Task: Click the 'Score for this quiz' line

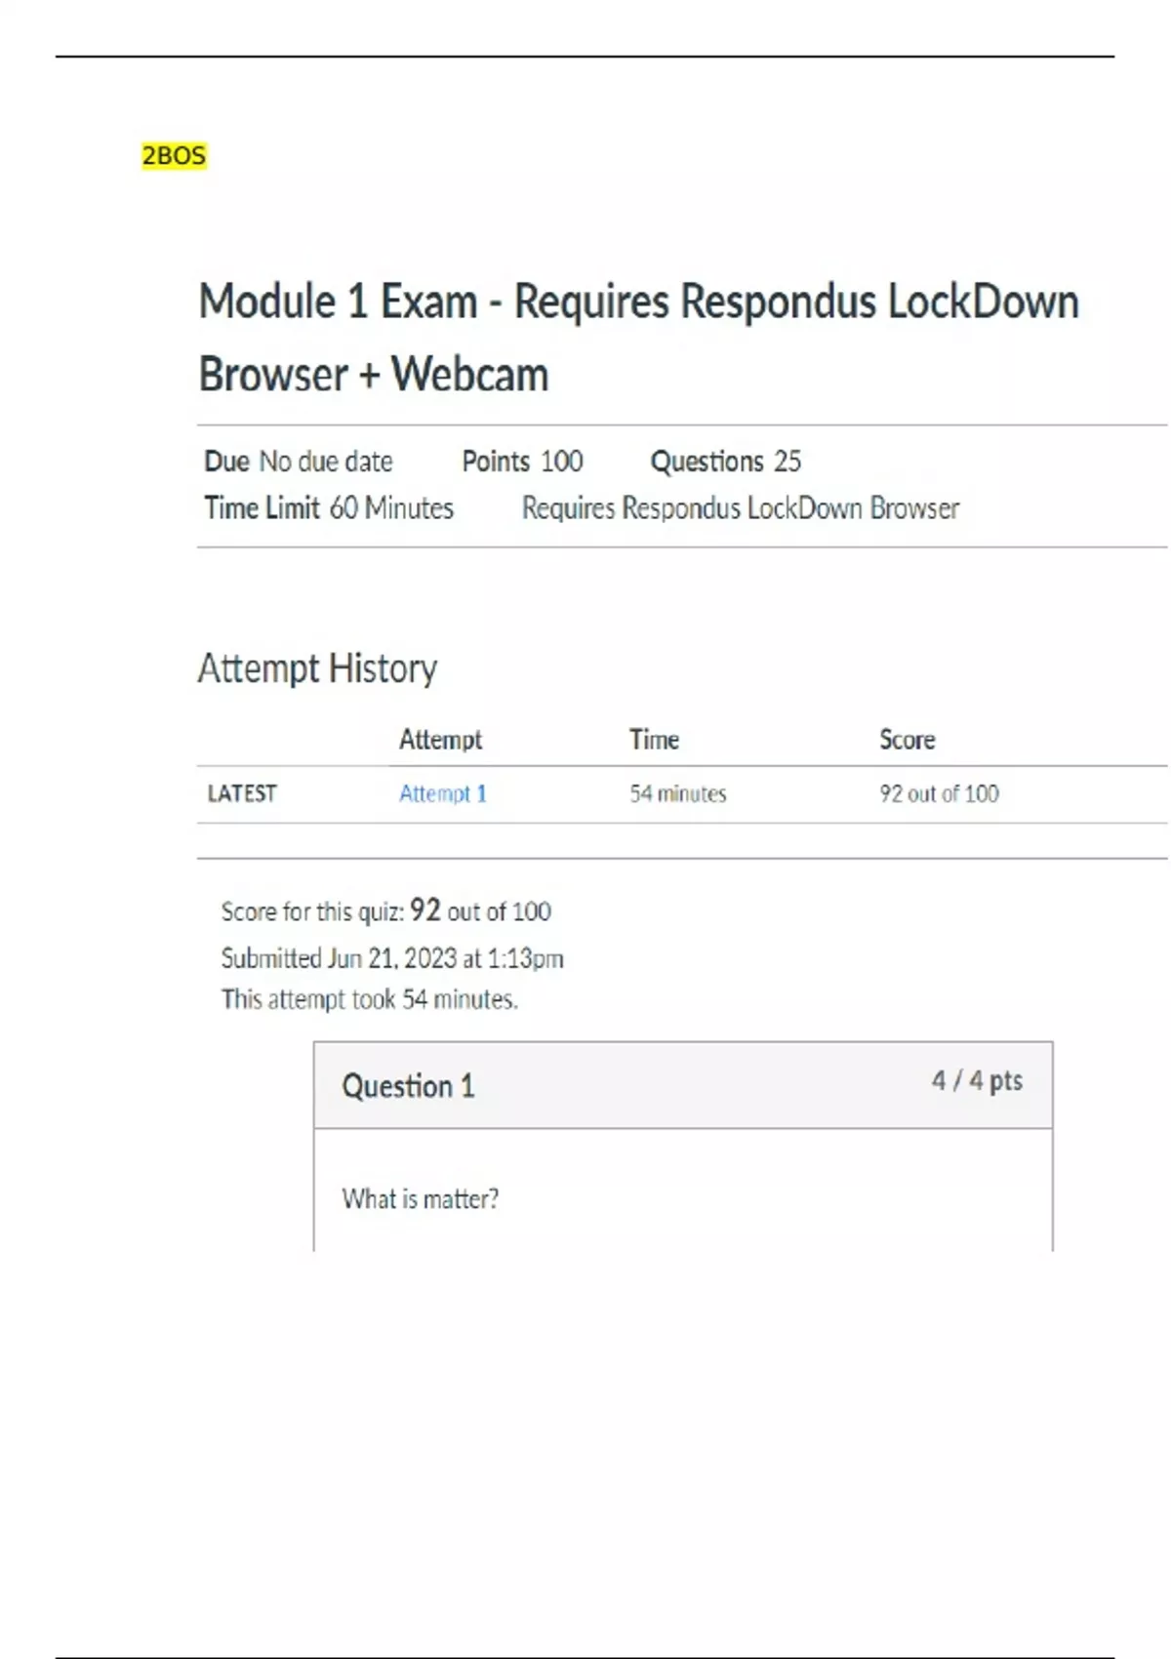Action: click(x=385, y=911)
